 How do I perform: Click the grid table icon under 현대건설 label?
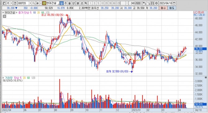(x=5, y=16)
